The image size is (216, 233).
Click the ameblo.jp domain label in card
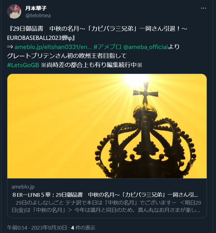coord(23,187)
